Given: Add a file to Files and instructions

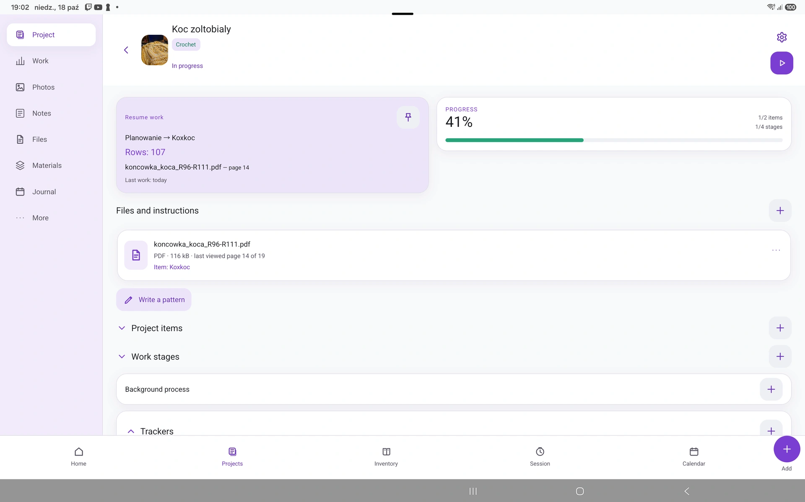Looking at the screenshot, I should 780,211.
